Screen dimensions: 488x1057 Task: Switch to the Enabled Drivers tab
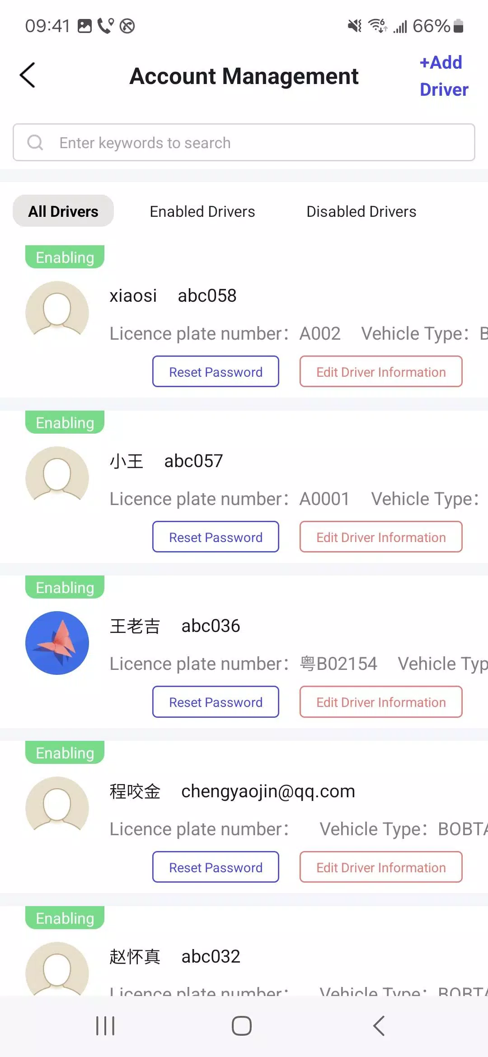pyautogui.click(x=202, y=211)
